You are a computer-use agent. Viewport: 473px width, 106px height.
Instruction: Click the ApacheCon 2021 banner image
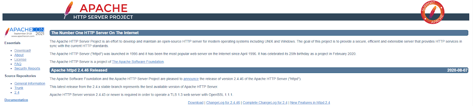pos(24,32)
